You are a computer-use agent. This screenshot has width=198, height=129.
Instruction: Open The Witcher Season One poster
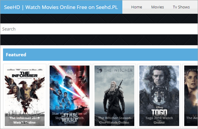pos(114,96)
